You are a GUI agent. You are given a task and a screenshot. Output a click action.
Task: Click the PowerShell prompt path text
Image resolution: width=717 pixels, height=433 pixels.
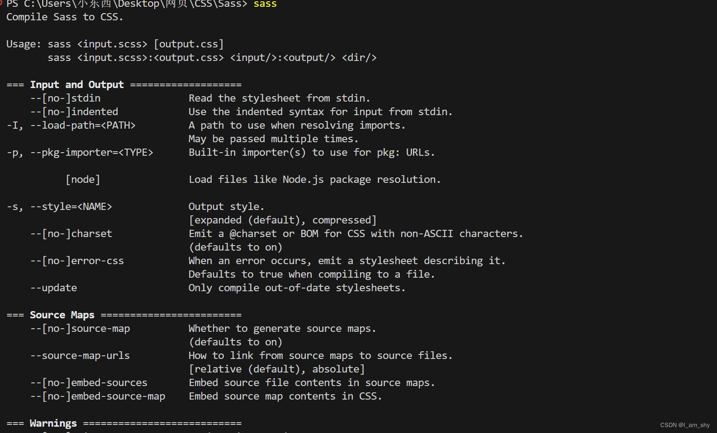tap(127, 4)
